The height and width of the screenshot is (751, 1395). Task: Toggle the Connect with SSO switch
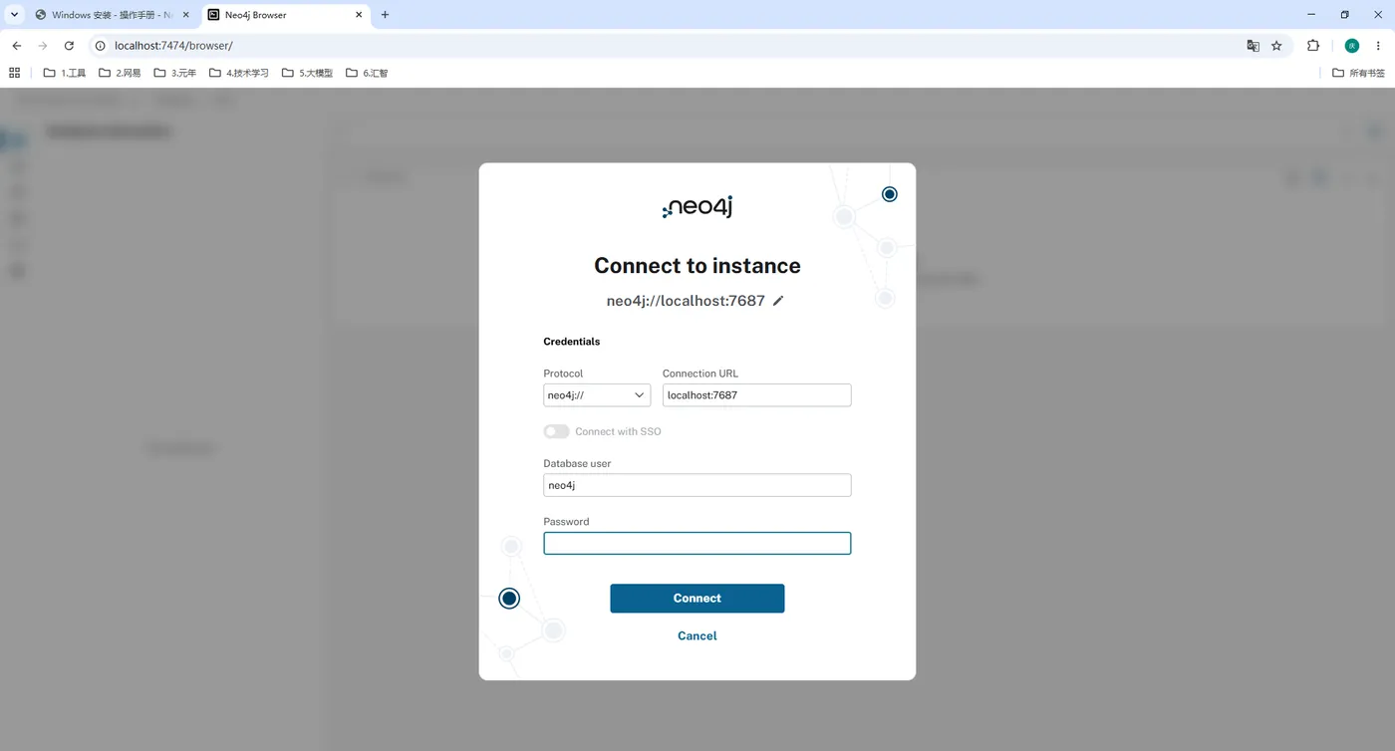[556, 431]
